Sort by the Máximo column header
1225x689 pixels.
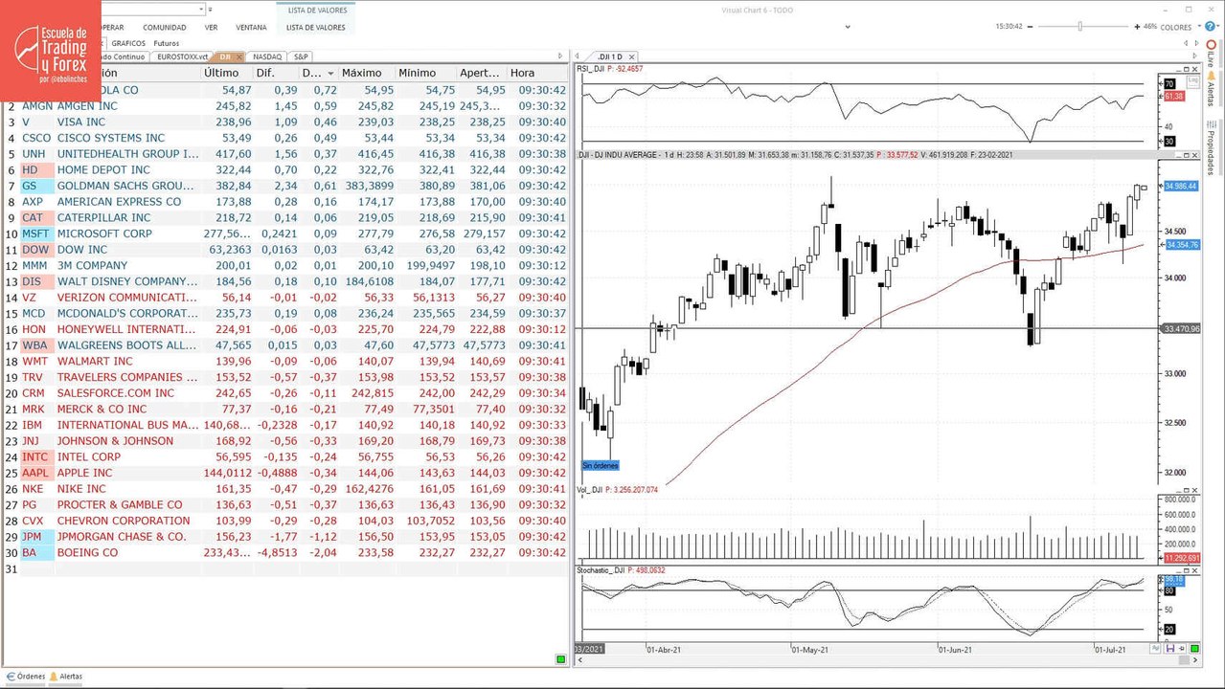point(361,73)
